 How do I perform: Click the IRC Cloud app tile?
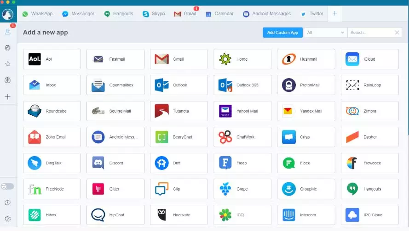369,215
